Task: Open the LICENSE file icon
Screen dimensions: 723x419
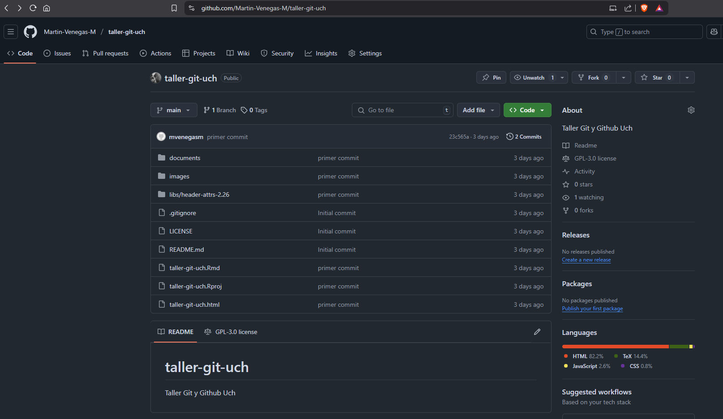Action: pyautogui.click(x=162, y=231)
